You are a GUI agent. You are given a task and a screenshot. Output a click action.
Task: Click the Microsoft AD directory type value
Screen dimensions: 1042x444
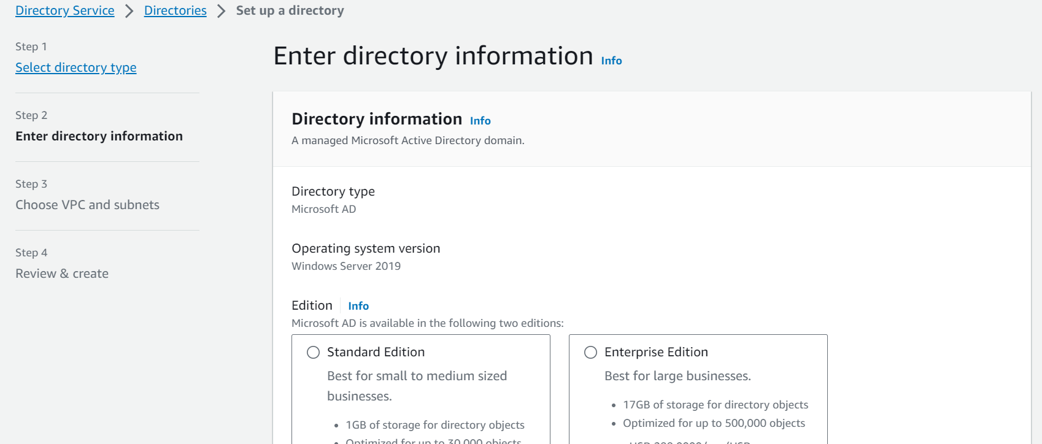324,209
